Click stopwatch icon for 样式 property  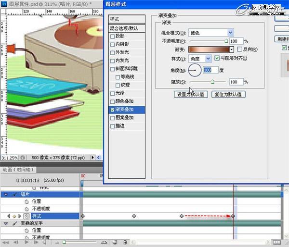(26, 216)
